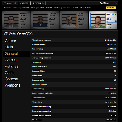Open the Tutorials top tab

click(x=38, y=3)
